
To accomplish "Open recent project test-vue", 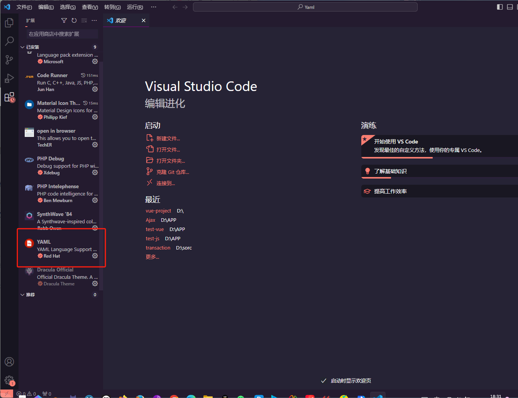I will click(x=155, y=229).
